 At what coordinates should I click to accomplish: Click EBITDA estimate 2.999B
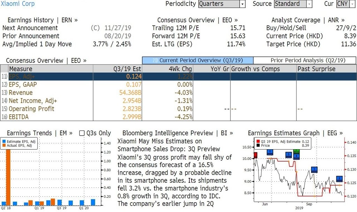132,117
